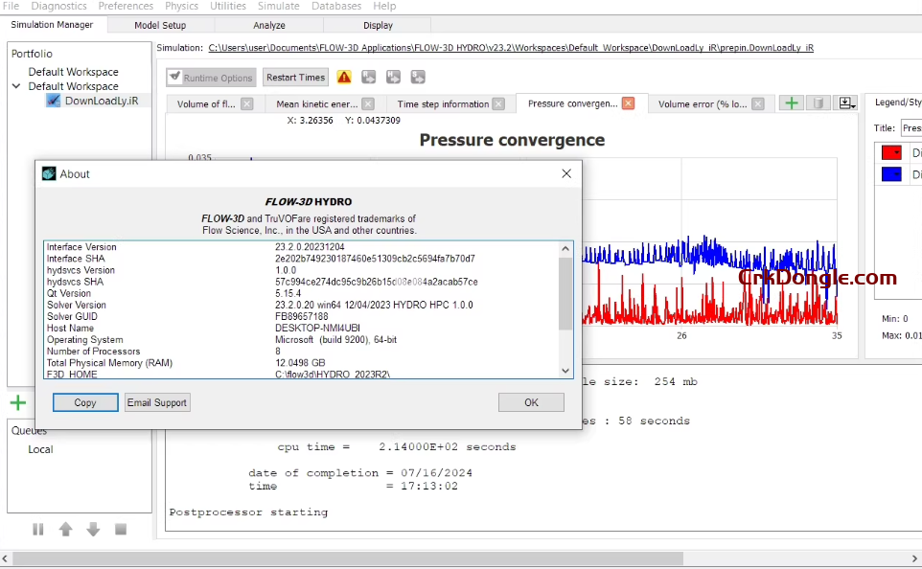Click the green plus add-plot icon
Image resolution: width=922 pixels, height=569 pixels.
791,103
